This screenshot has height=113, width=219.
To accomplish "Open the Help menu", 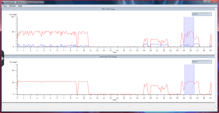I will (20, 6).
